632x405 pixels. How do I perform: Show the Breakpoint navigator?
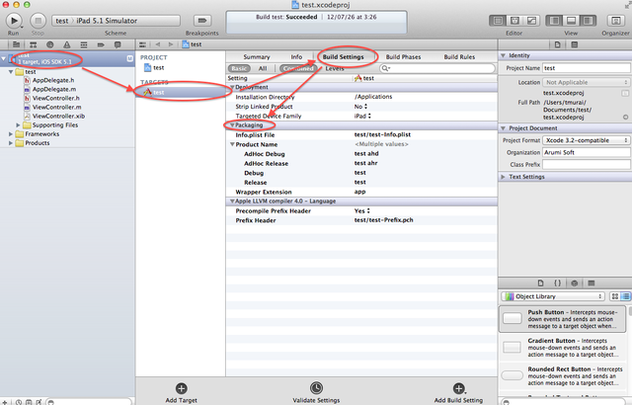[101, 44]
